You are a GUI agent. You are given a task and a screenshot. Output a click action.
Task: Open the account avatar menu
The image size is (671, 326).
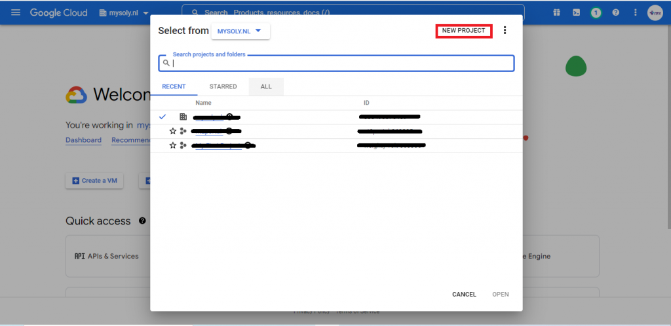[655, 13]
